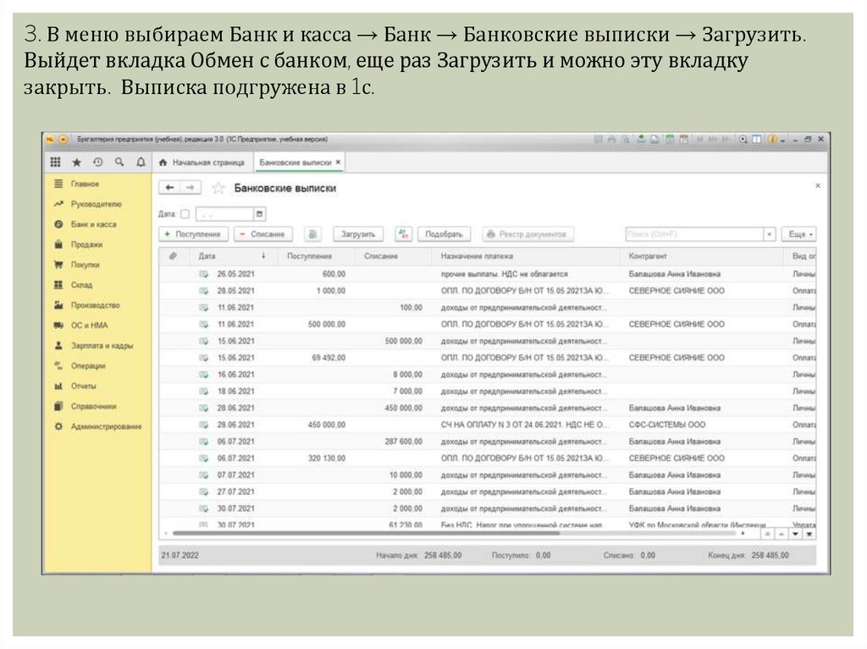Click the back arrow navigation button
The height and width of the screenshot is (649, 867).
[x=170, y=188]
